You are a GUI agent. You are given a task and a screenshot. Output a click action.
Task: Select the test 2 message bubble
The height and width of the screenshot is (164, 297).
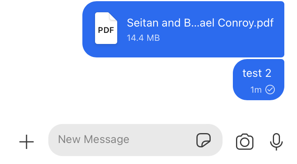[x=259, y=80]
